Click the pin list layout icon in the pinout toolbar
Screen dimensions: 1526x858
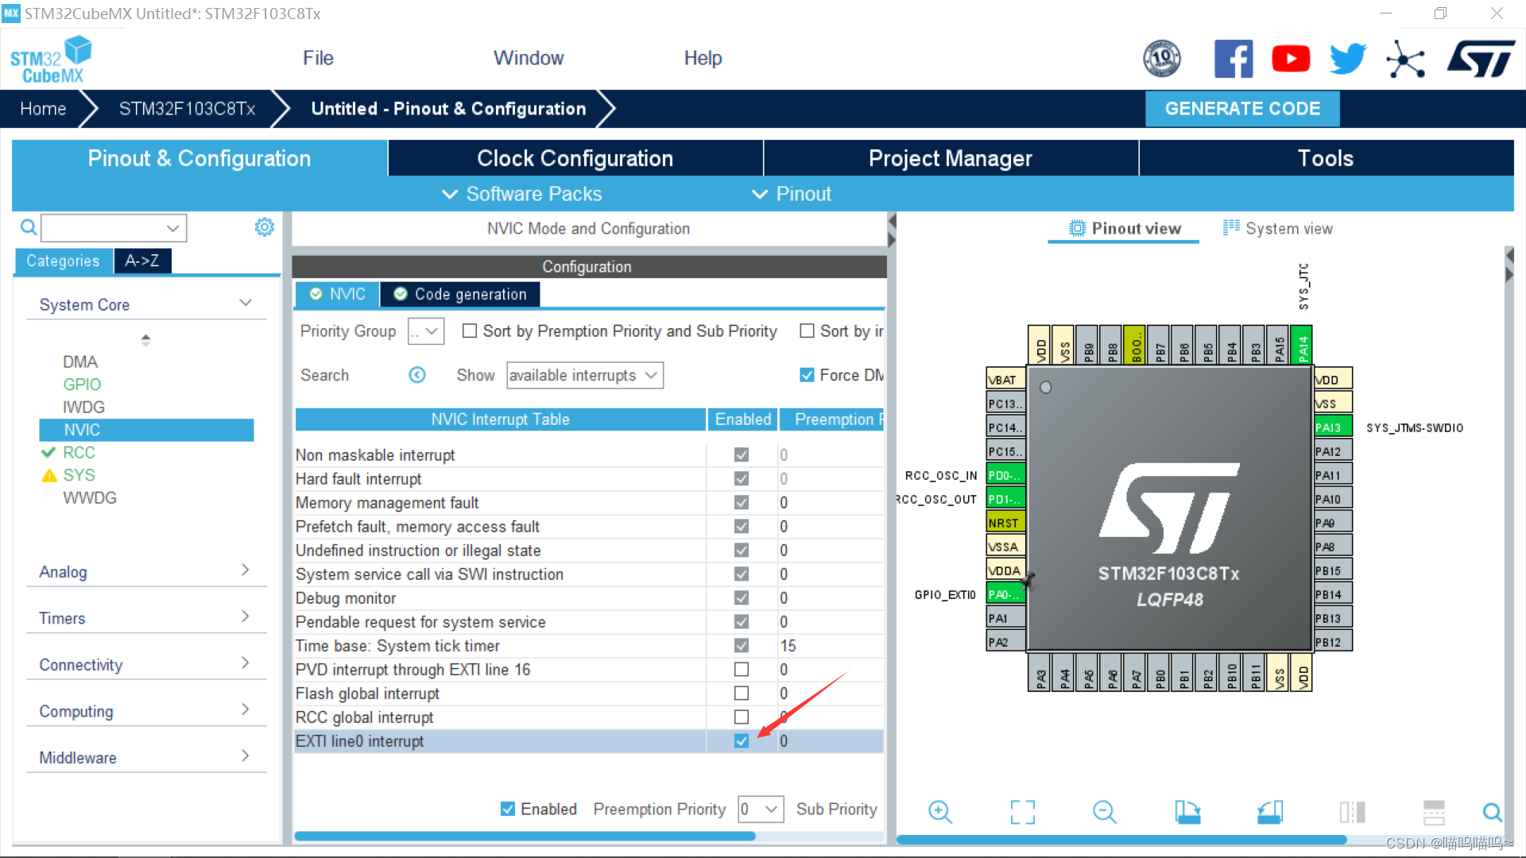tap(1434, 811)
